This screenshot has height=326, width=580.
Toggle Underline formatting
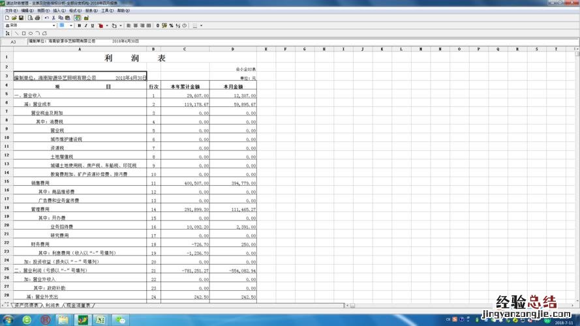point(93,25)
